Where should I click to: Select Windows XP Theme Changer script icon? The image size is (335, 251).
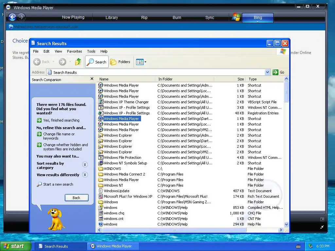[x=100, y=102]
